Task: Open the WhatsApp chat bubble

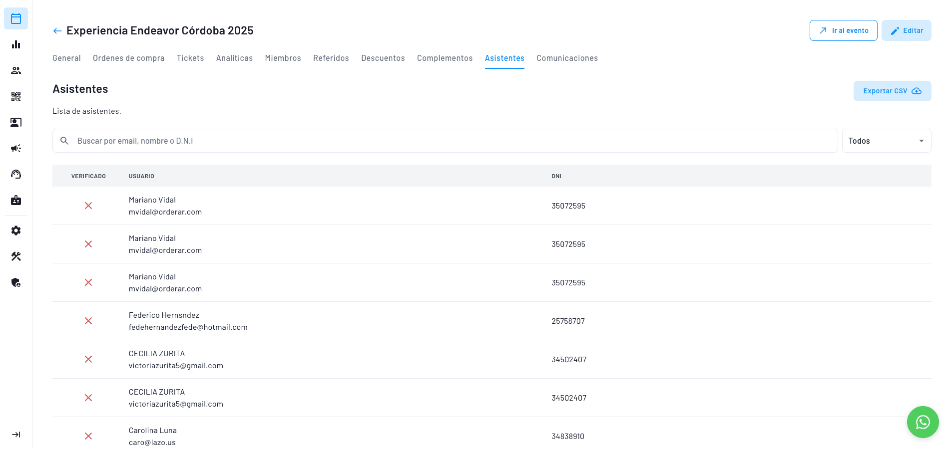Action: 923,422
